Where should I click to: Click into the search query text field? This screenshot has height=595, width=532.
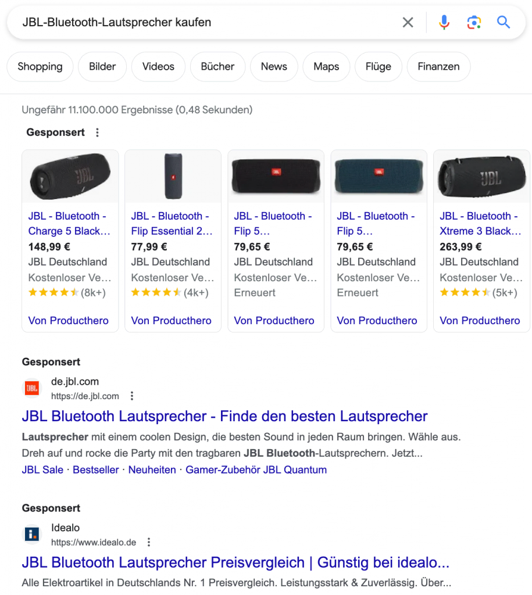(203, 23)
